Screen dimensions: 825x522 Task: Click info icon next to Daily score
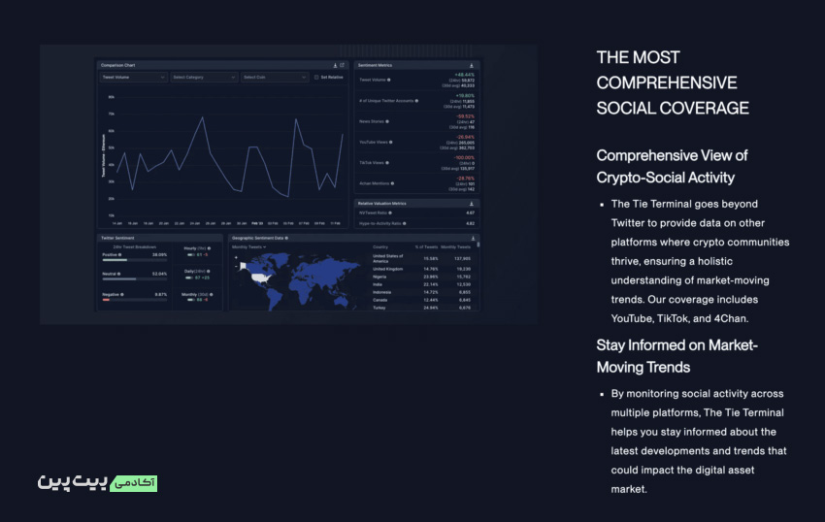(209, 271)
